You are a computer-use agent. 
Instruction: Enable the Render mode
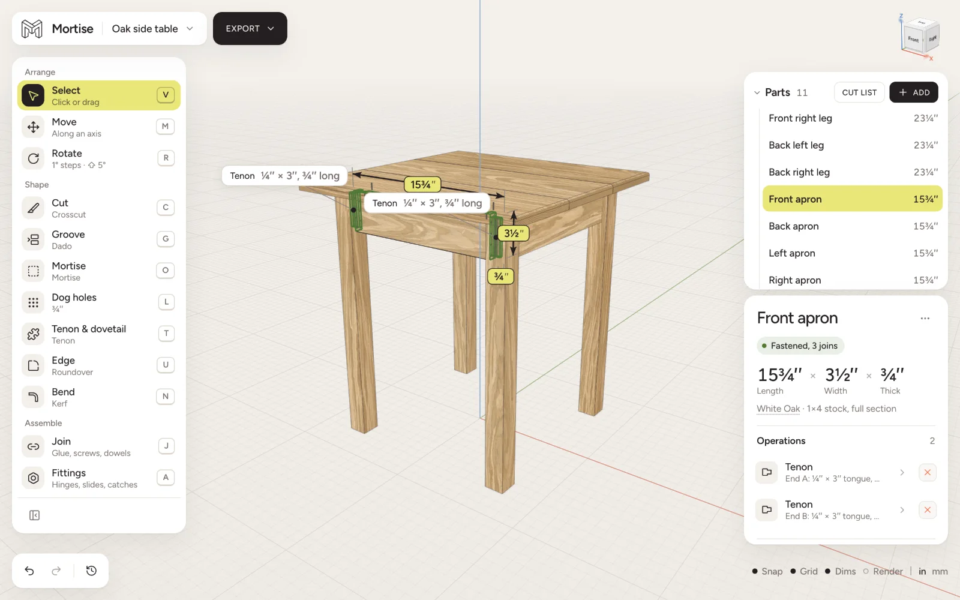tap(883, 571)
